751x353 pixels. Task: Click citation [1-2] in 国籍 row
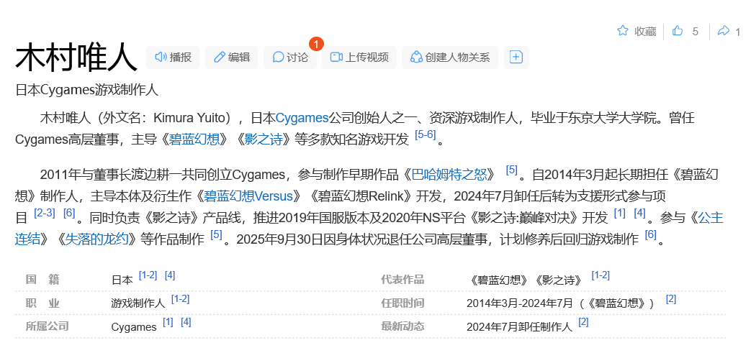point(148,275)
